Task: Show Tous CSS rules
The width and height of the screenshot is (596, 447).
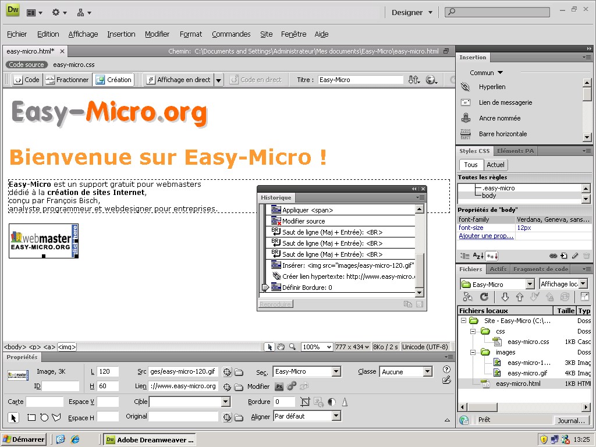Action: 470,165
